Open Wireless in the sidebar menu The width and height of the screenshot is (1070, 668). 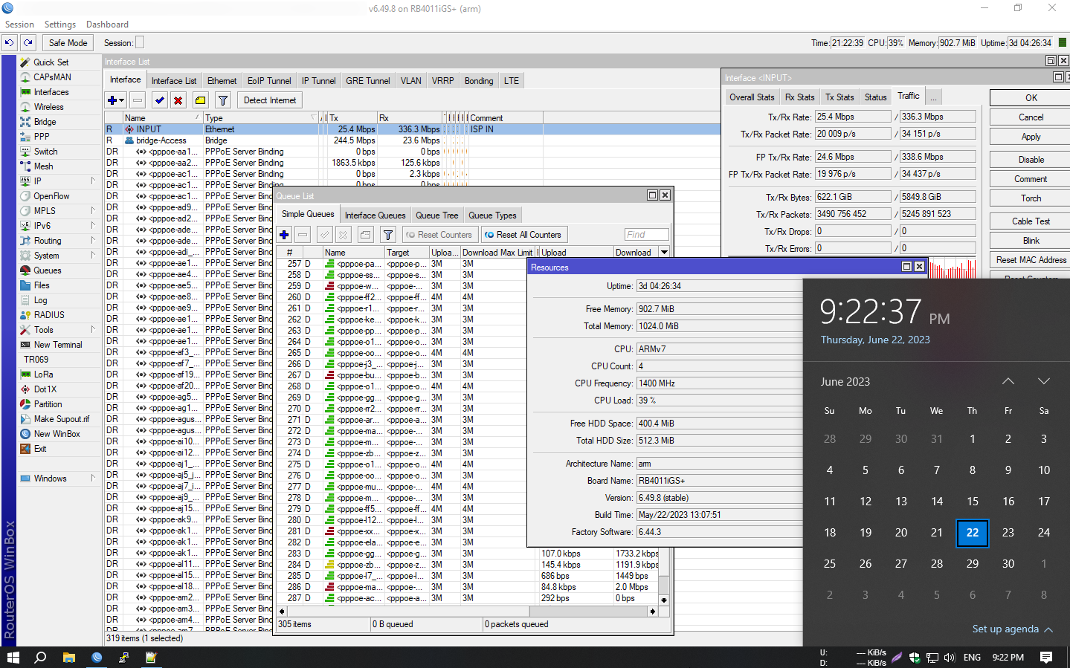[x=48, y=107]
